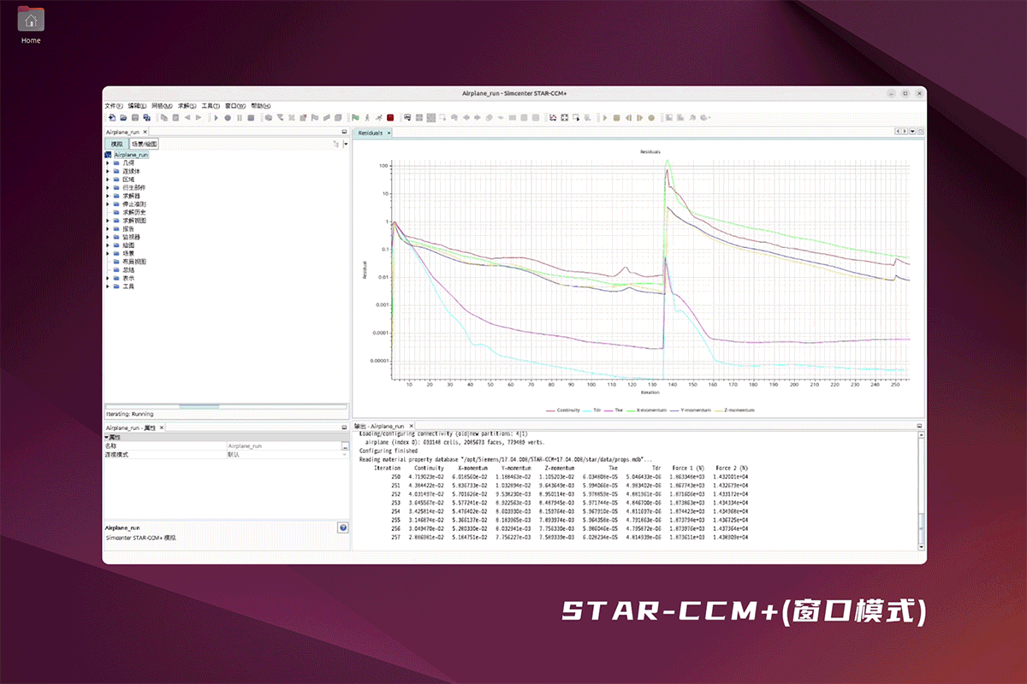Open the 网格 menu
Image resolution: width=1027 pixels, height=684 pixels.
pyautogui.click(x=162, y=105)
